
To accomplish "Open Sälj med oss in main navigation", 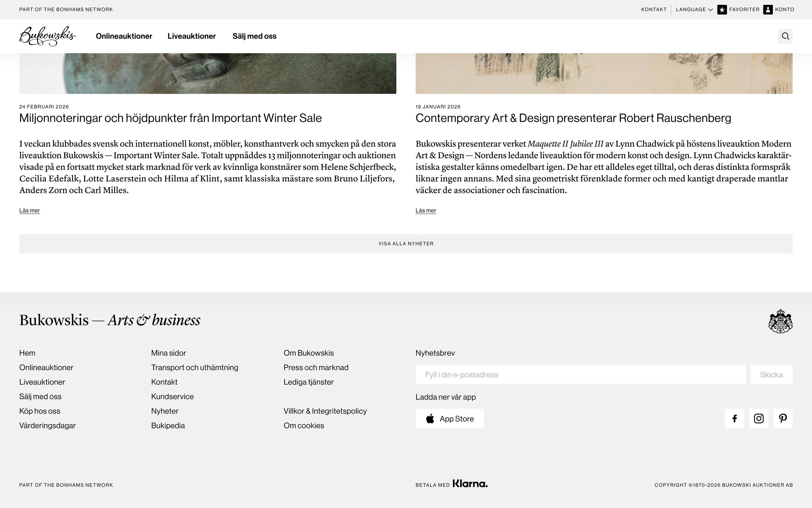I will pyautogui.click(x=254, y=36).
